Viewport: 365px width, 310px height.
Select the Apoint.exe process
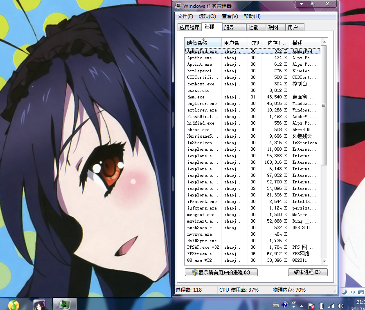[x=252, y=64]
